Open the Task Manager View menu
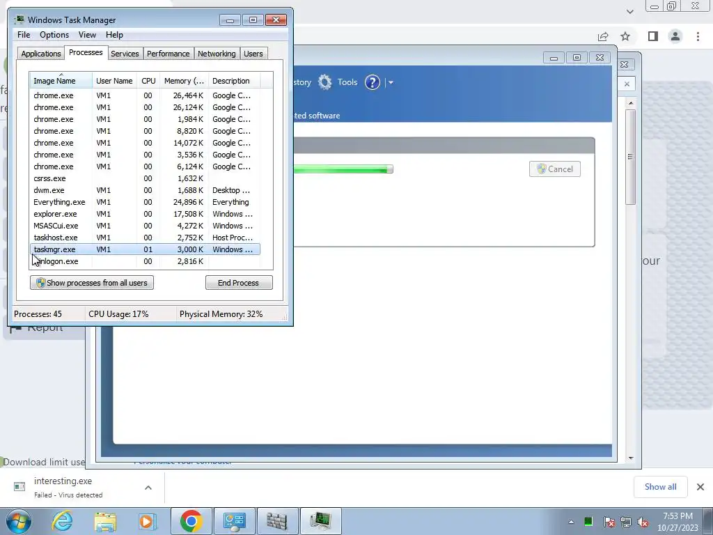Viewport: 713px width, 535px height. click(x=87, y=35)
